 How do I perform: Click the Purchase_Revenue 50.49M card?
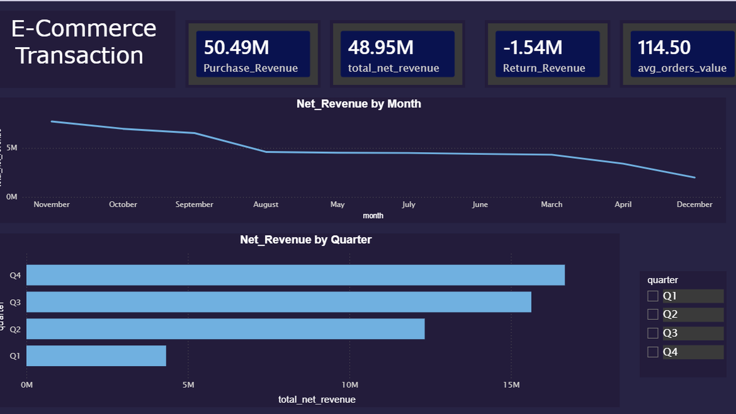pos(253,54)
